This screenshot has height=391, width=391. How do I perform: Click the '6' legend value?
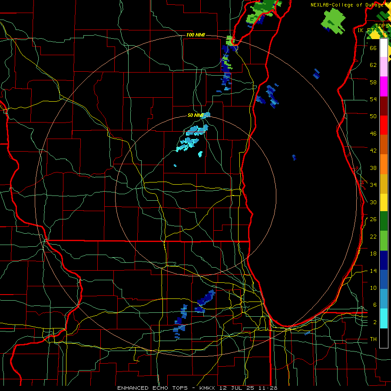375,305
